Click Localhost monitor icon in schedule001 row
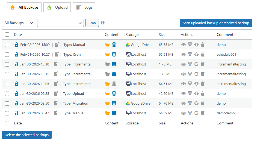The width and height of the screenshot is (254, 141). (x=128, y=54)
